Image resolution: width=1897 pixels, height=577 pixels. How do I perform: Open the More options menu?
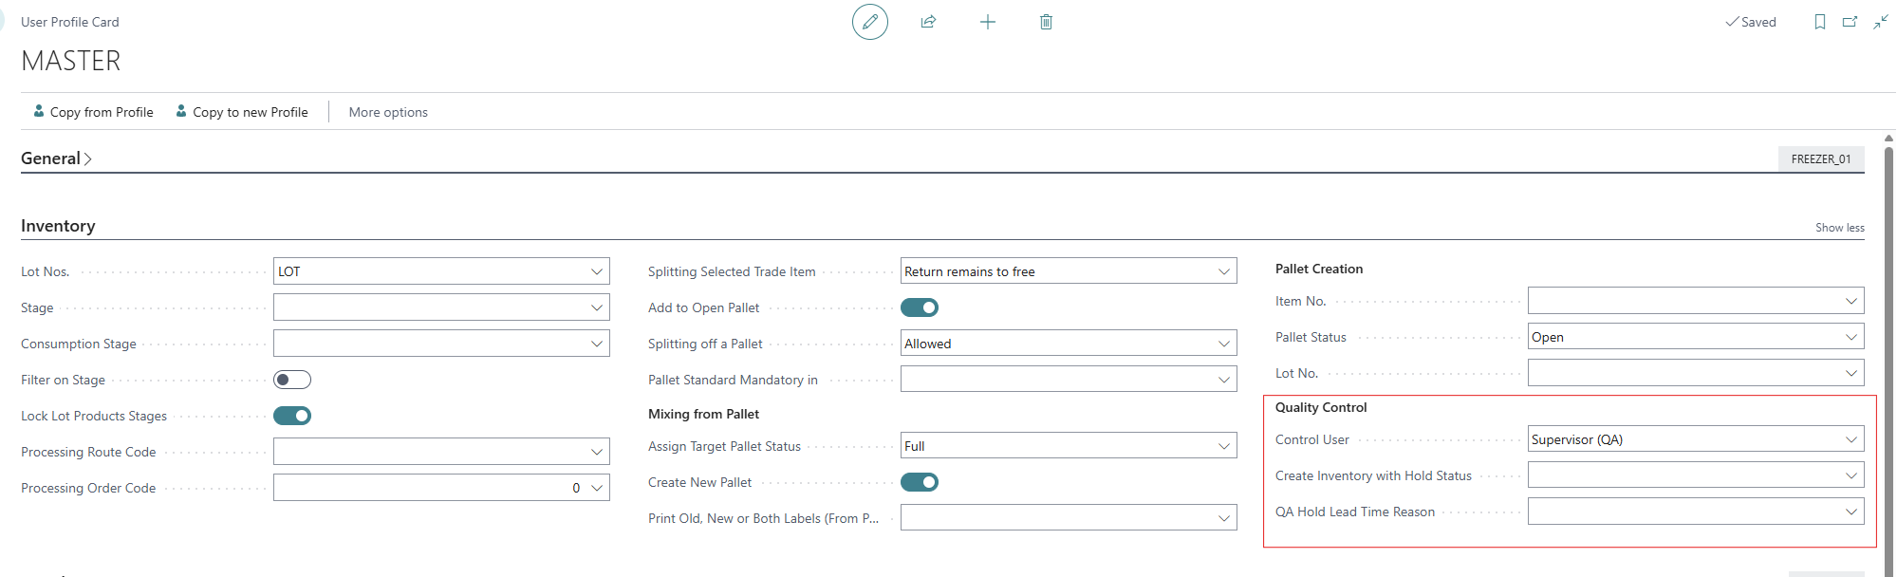388,112
